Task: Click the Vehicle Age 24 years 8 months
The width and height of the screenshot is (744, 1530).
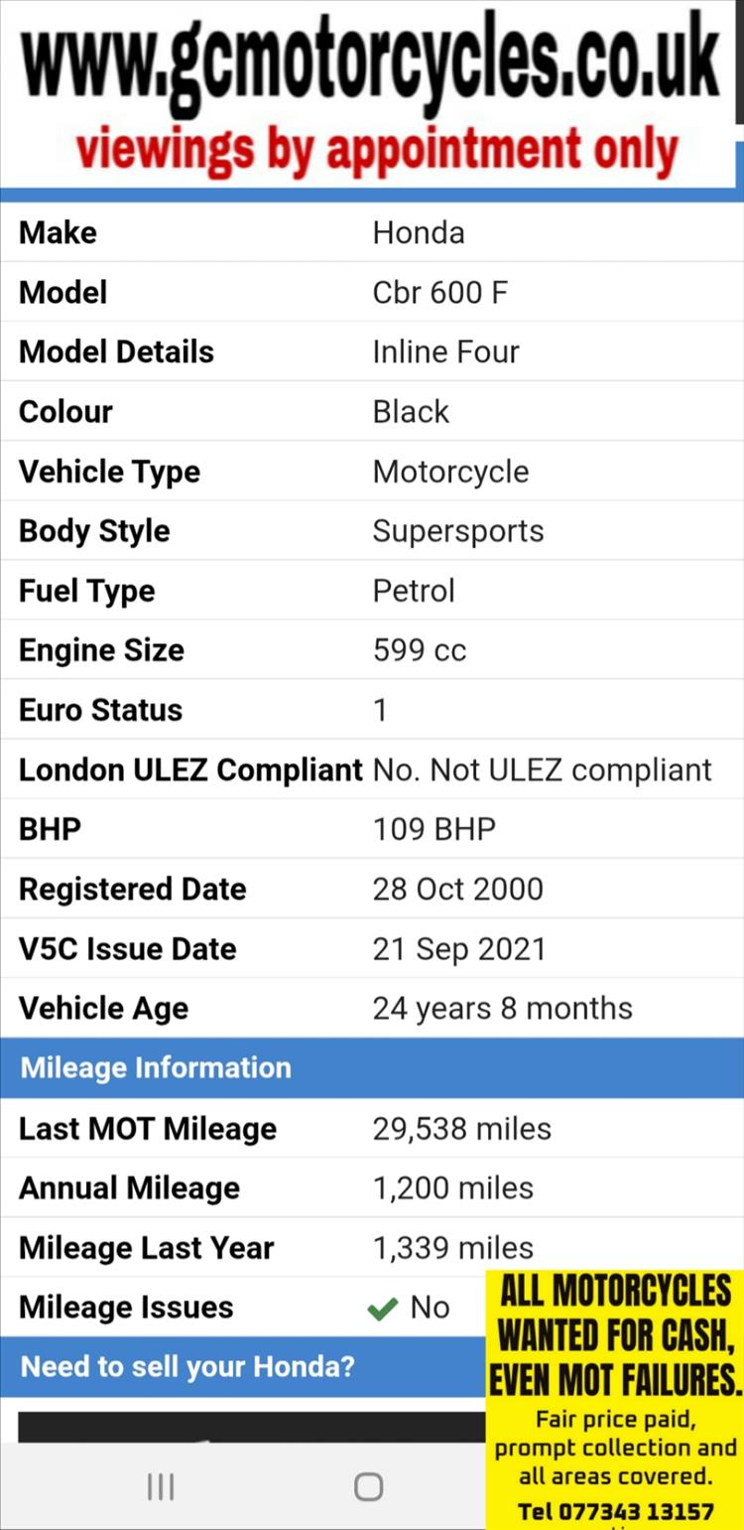Action: 503,1008
